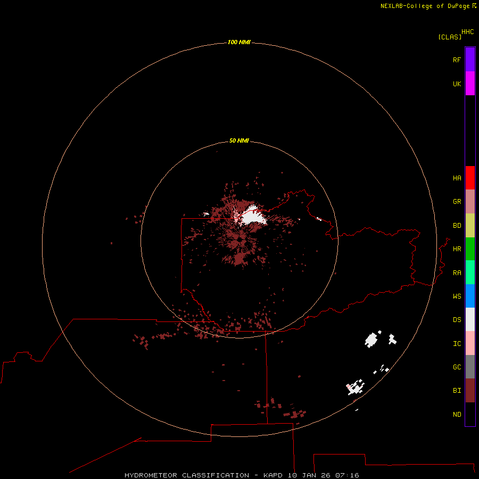The image size is (479, 479).
Task: Click the HR legend label
Action: pyautogui.click(x=457, y=249)
